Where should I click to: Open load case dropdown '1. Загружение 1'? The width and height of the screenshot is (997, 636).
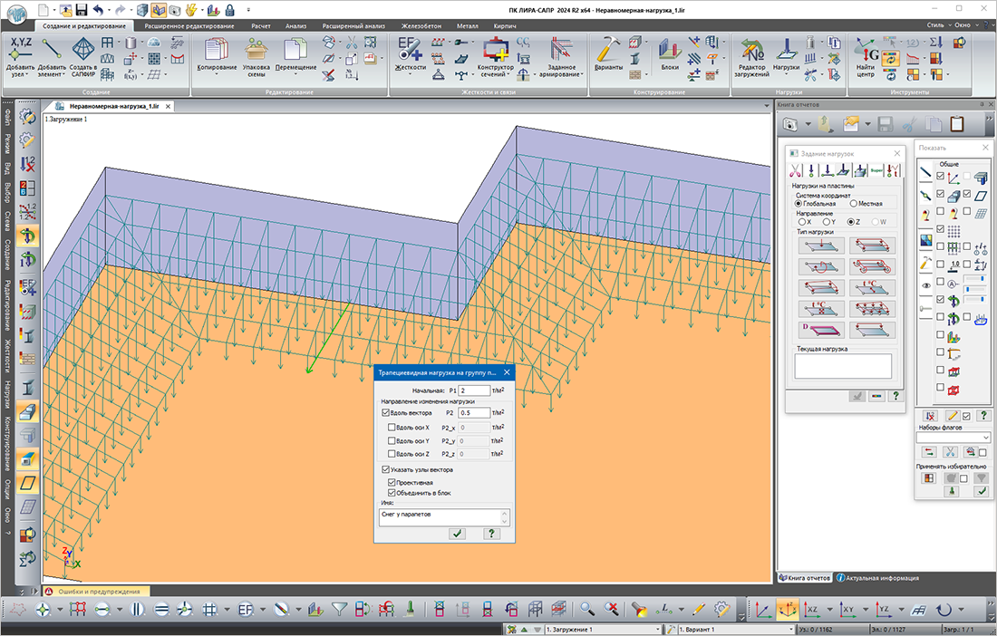pyautogui.click(x=603, y=629)
